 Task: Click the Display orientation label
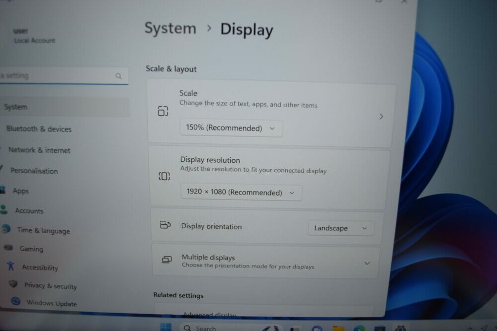211,227
